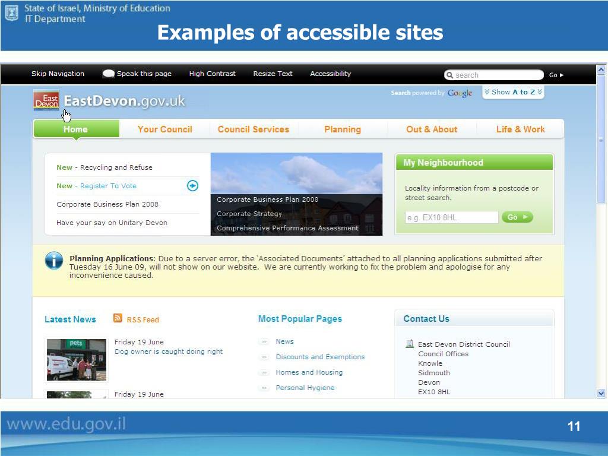Screen dimensions: 608x456
Task: Click Comprehensive Performance Assessment link
Action: pos(287,228)
